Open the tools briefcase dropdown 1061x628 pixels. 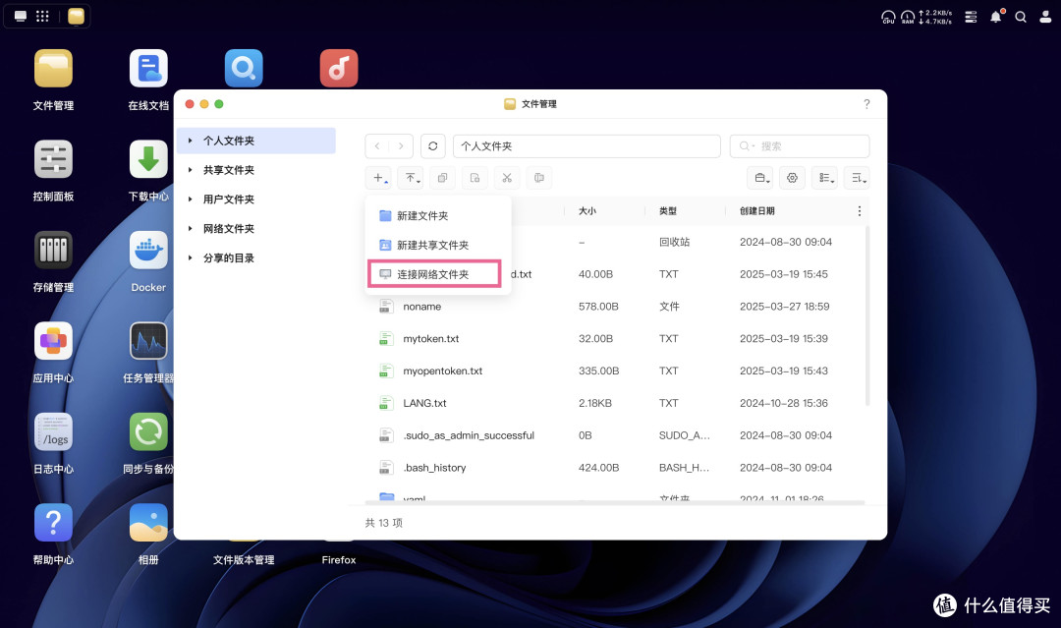click(760, 178)
